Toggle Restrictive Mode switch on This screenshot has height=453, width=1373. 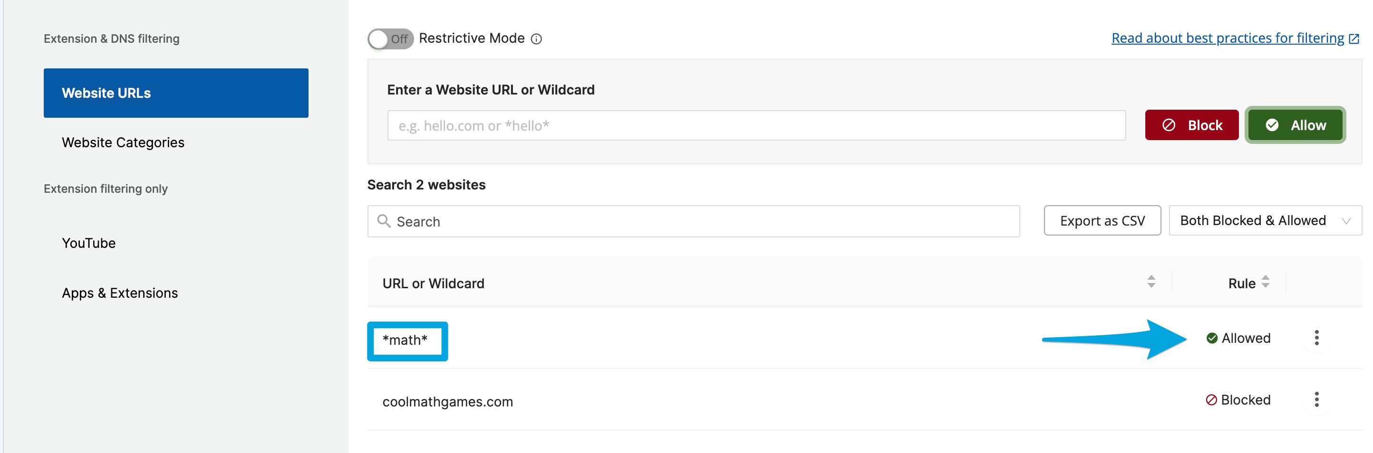tap(390, 39)
